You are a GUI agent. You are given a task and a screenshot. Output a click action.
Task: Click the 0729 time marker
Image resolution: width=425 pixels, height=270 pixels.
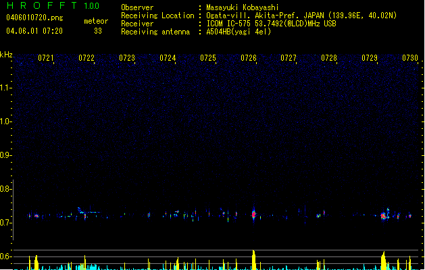(x=370, y=58)
